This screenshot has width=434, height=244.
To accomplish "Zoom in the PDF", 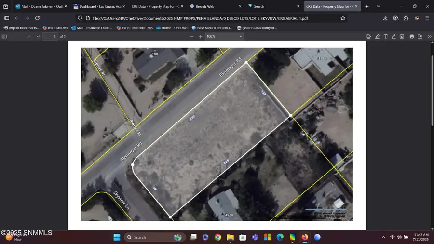I will 201,37.
